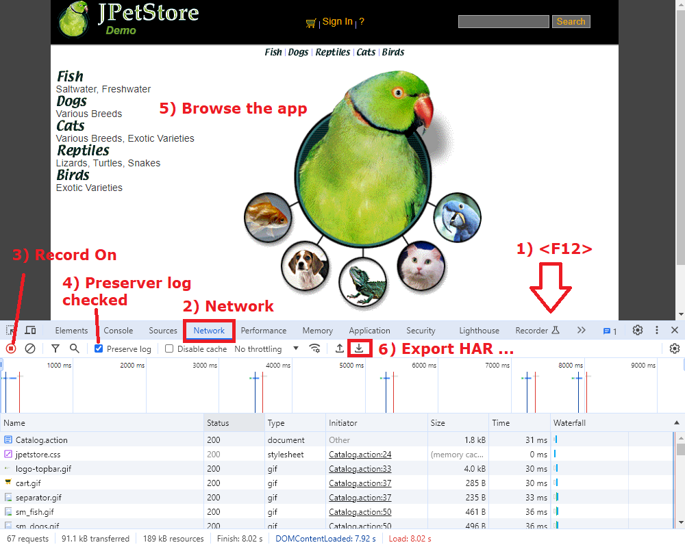
Task: Open the JPetStore shopping cart
Action: (310, 21)
